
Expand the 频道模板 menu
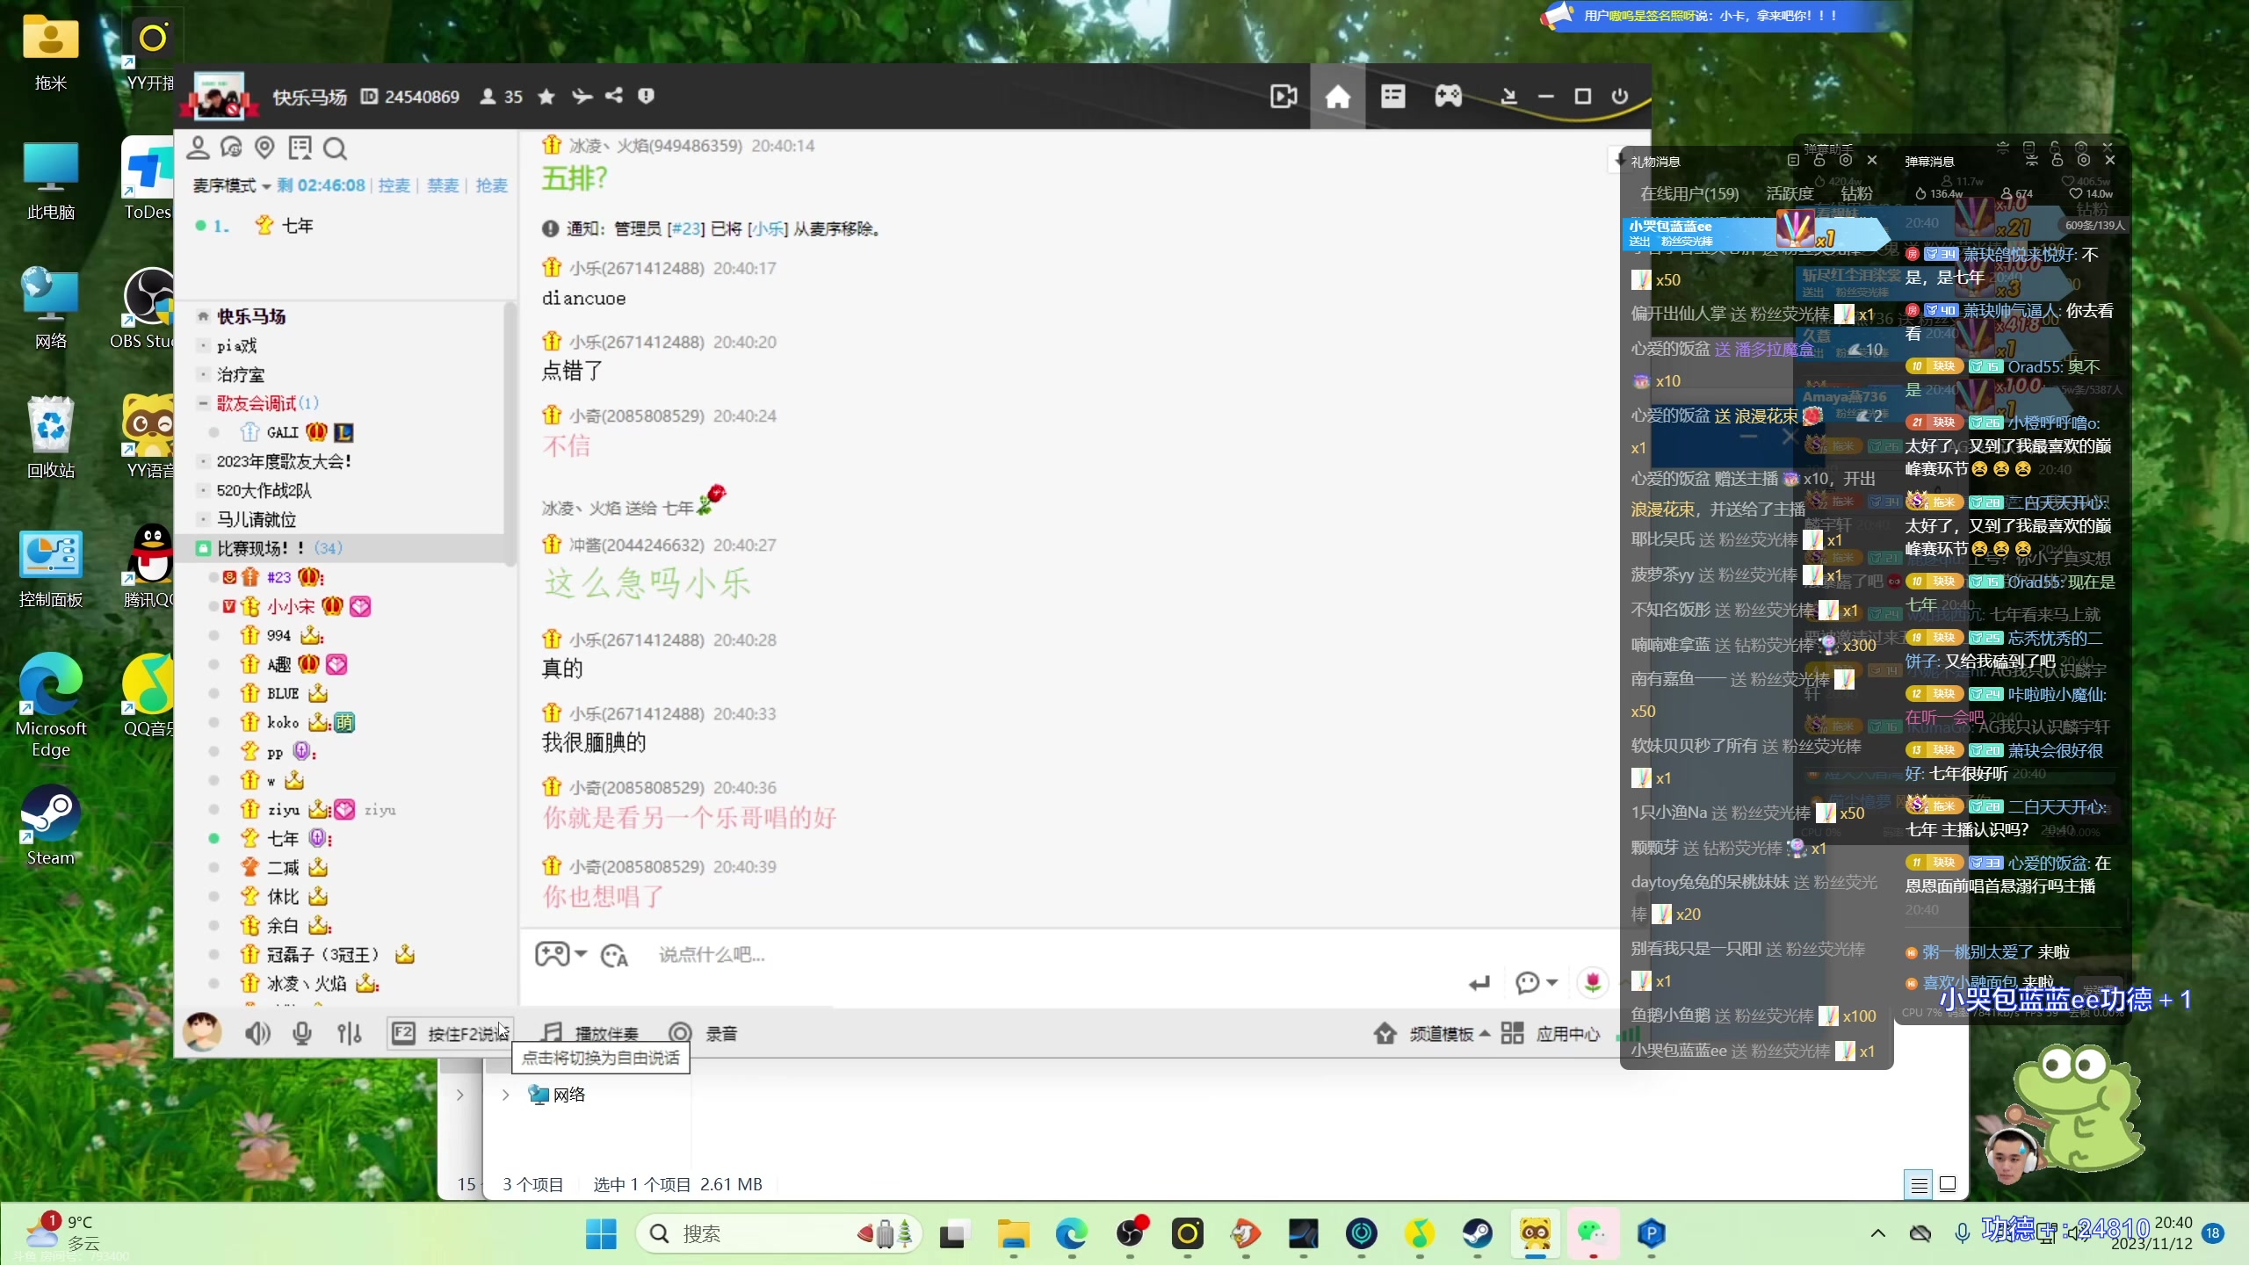pos(1441,1034)
